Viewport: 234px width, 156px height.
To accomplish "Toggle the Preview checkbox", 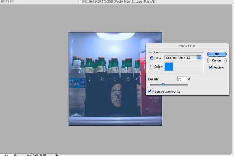I will [211, 68].
